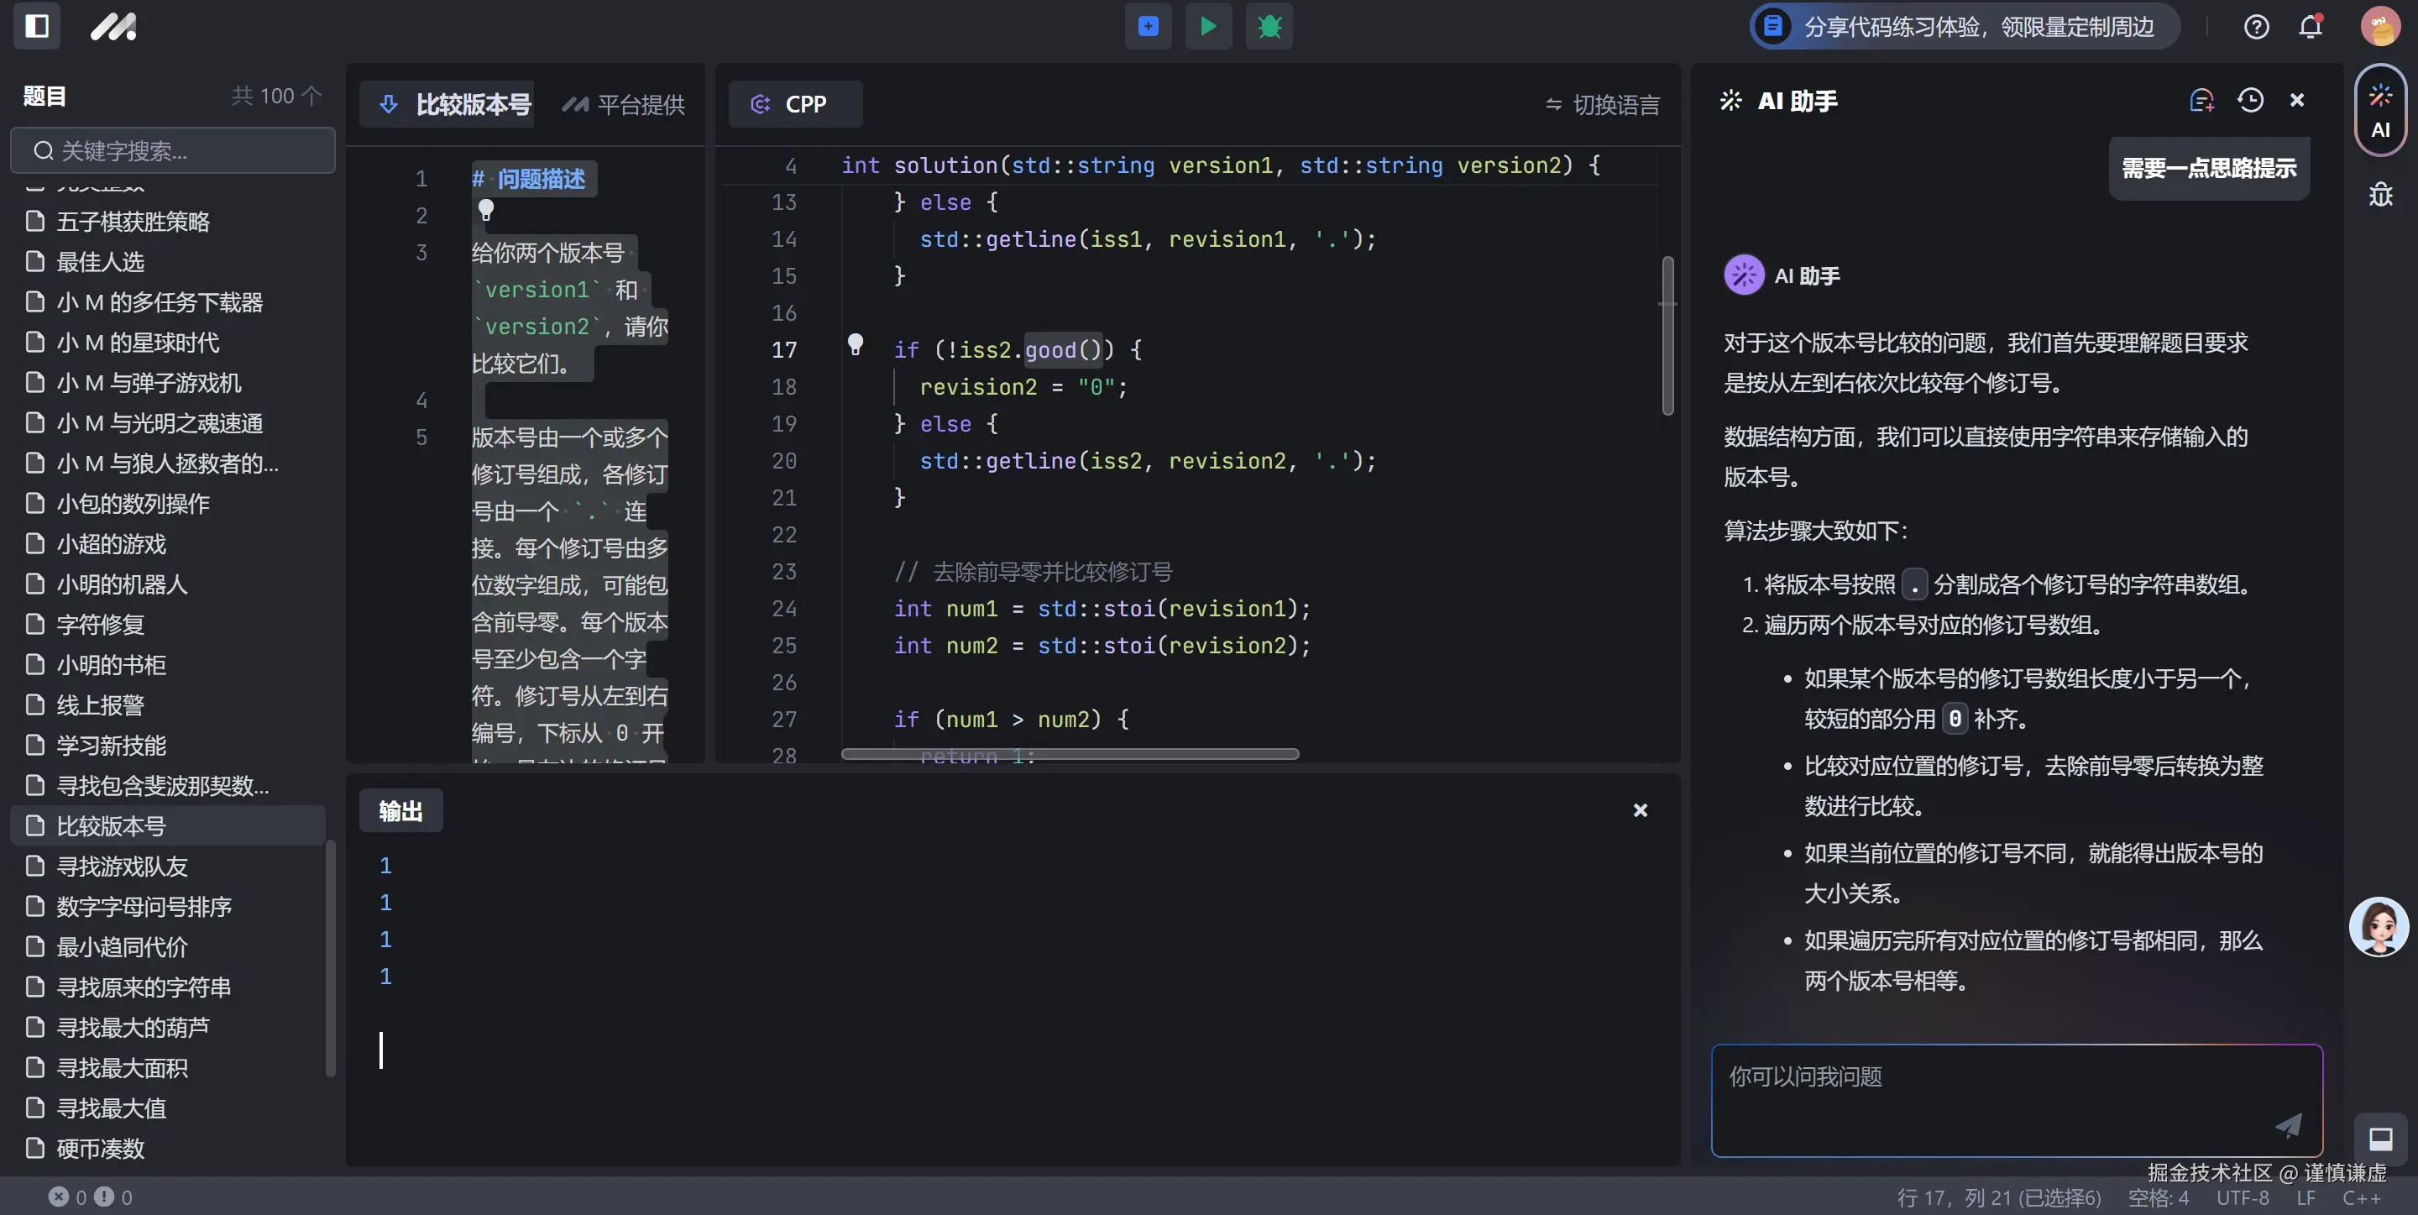2418x1215 pixels.
Task: Toggle the bottom panel via the layout icon
Action: pos(2380,1139)
